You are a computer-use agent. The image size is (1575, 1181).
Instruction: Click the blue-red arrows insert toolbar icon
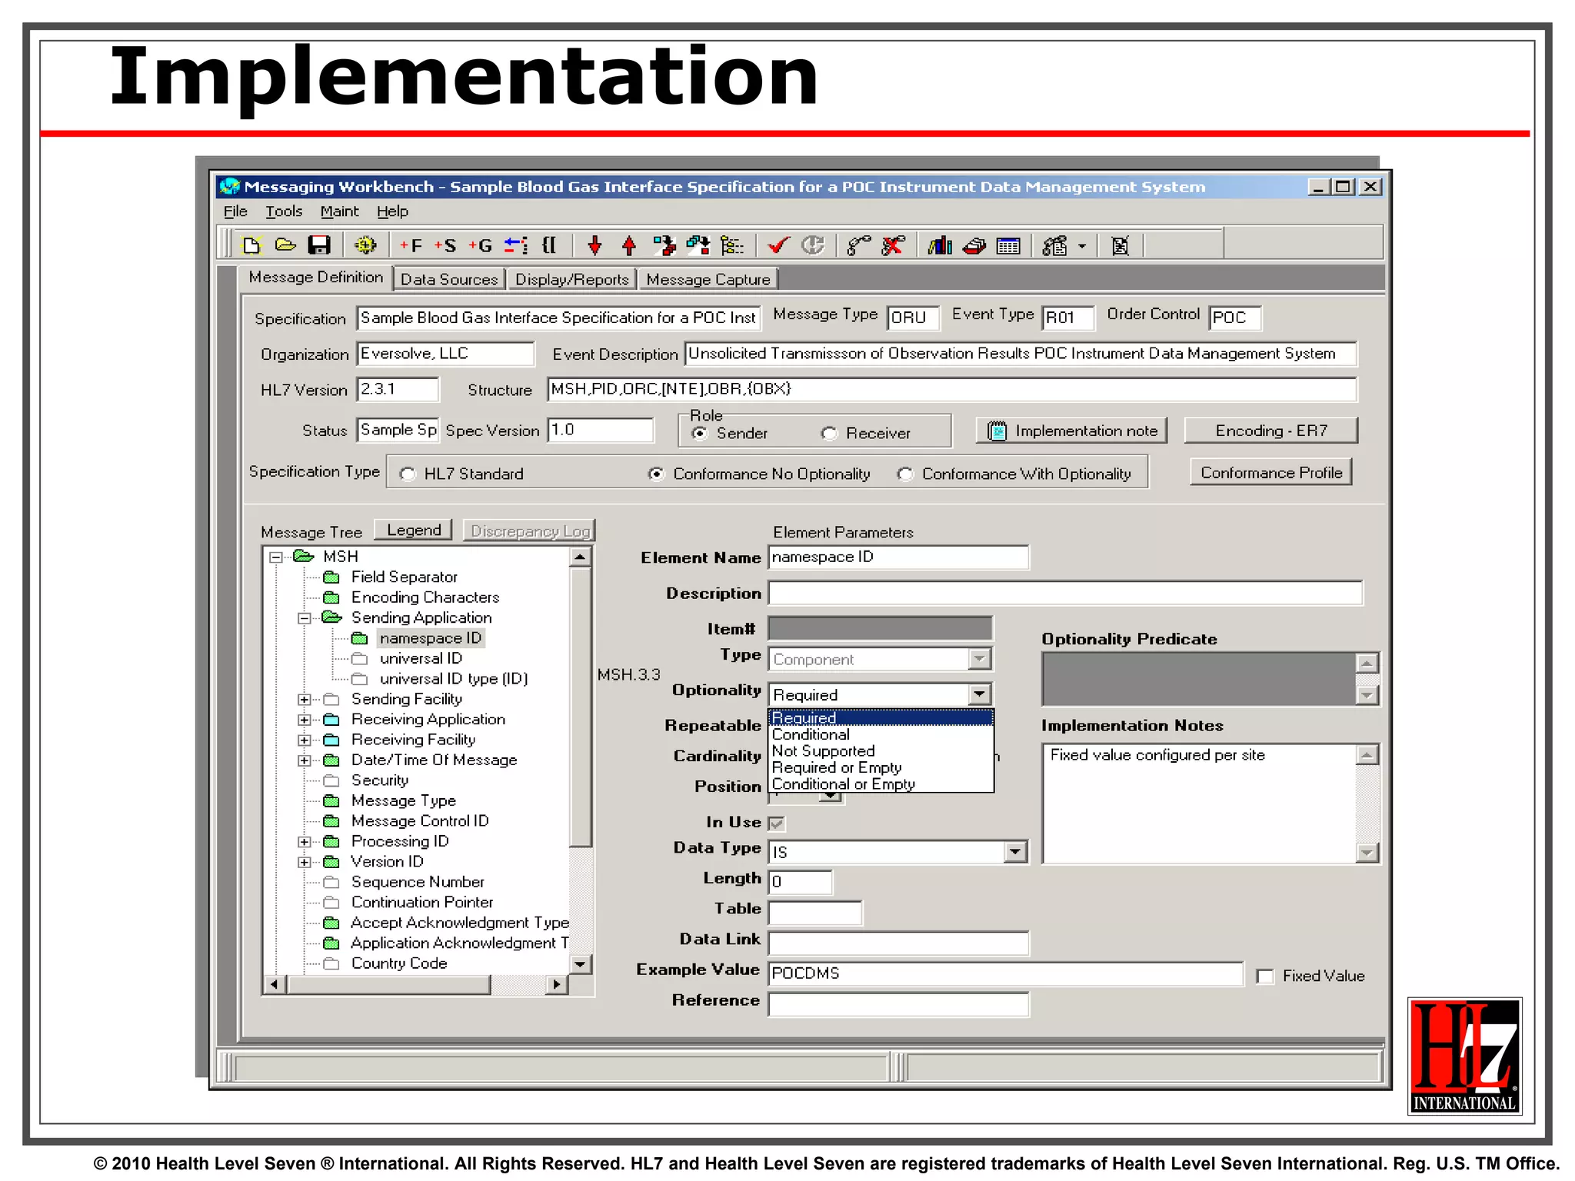click(516, 245)
